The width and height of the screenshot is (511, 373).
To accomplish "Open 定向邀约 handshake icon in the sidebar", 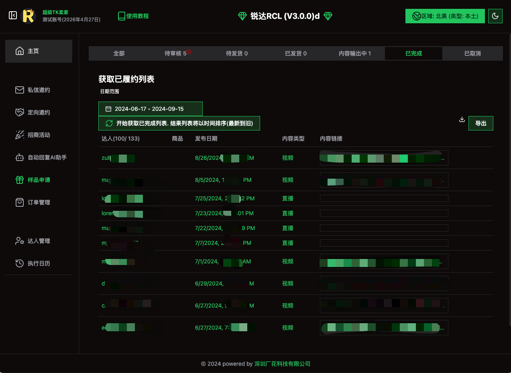I will (x=20, y=112).
